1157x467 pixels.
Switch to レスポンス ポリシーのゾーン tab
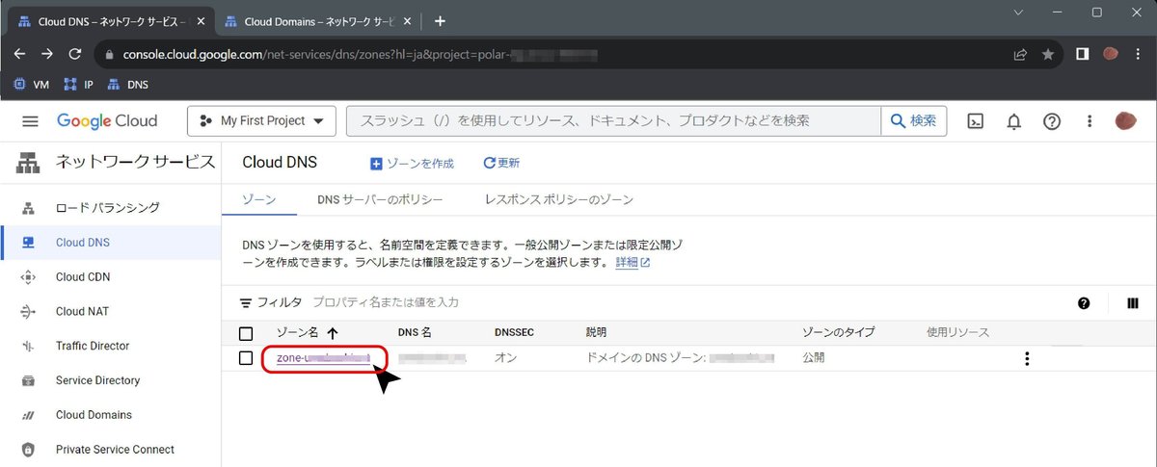click(559, 199)
